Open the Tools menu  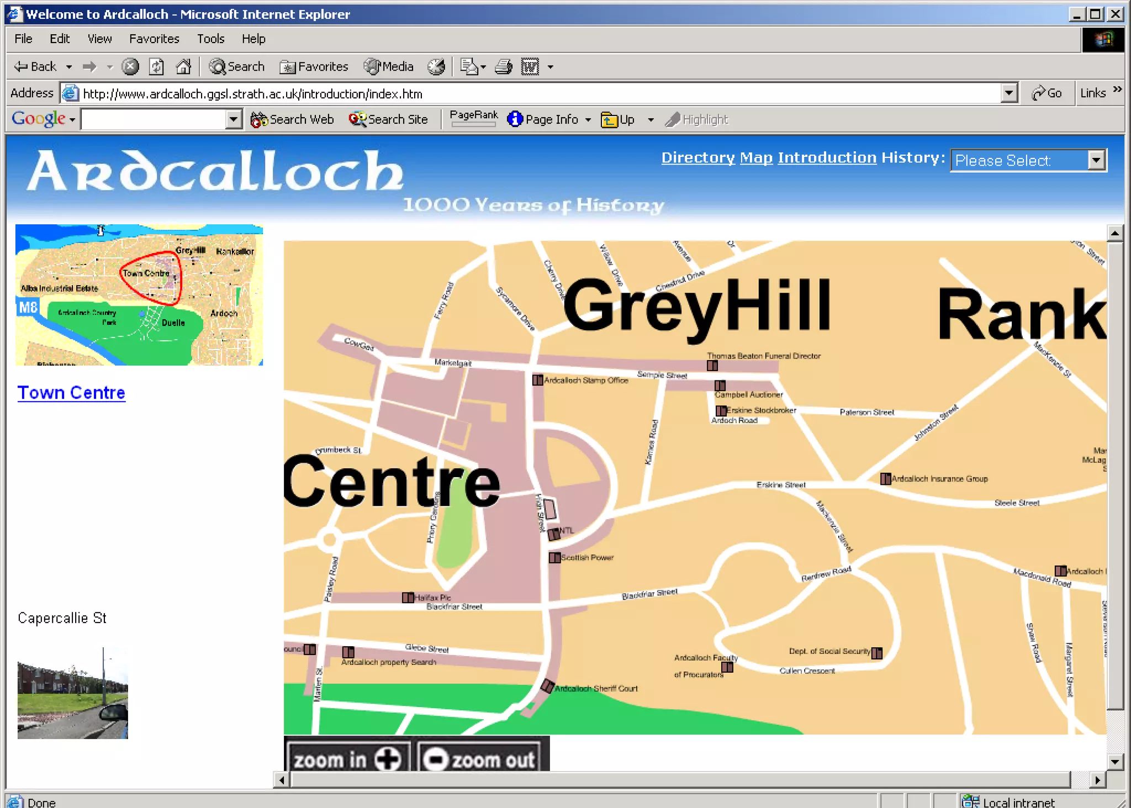(x=210, y=39)
